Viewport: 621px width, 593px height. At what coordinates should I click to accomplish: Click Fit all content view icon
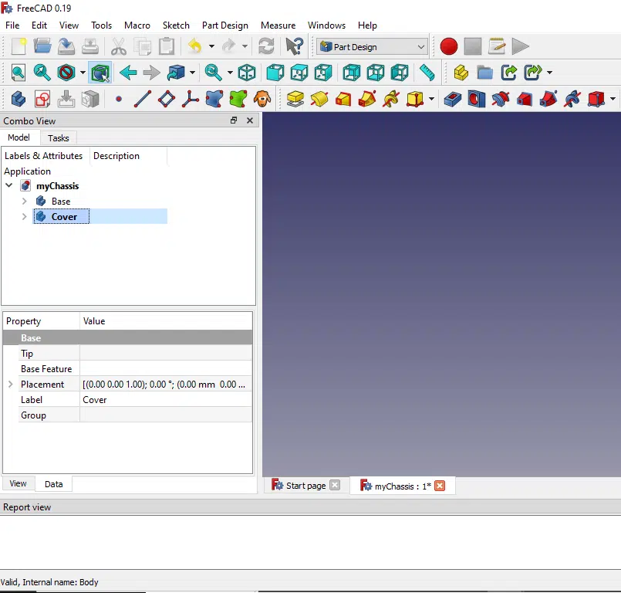[19, 73]
